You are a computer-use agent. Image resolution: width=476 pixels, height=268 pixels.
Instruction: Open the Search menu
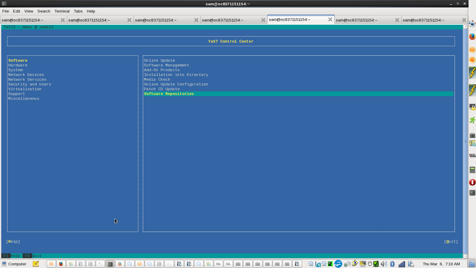(x=44, y=11)
